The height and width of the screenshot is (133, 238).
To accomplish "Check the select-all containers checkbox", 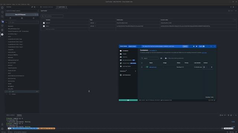I will coord(142,63).
